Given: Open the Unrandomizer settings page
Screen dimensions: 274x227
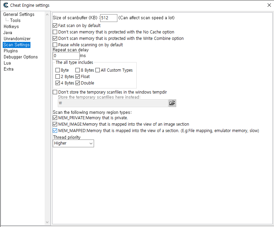Looking at the screenshot, I should tap(17, 39).
